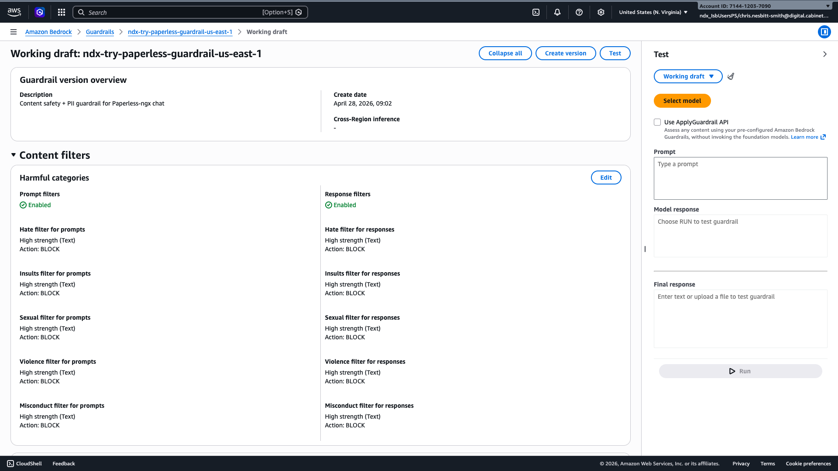Open the help question mark menu
This screenshot has width=838, height=471.
[x=579, y=12]
